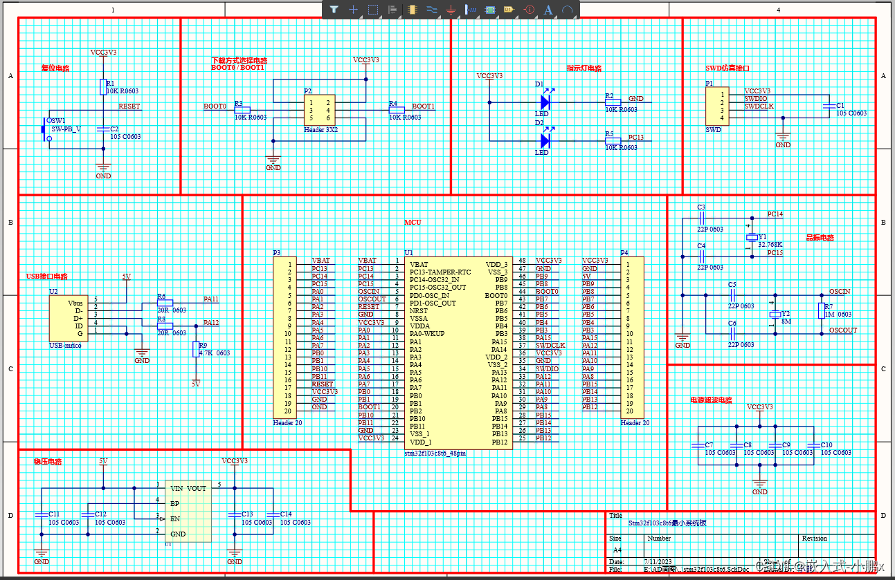
Task: Click the C11 105 C0603 capacitor label
Action: [64, 518]
